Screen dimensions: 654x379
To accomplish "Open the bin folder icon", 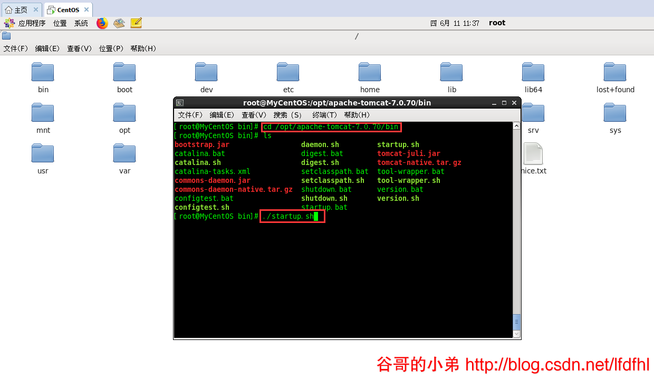I will coord(43,72).
